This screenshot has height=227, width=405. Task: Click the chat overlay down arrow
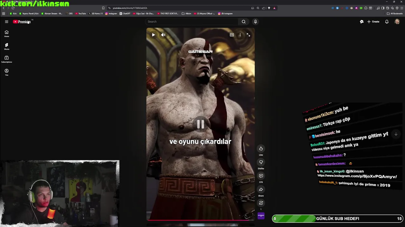(x=396, y=134)
